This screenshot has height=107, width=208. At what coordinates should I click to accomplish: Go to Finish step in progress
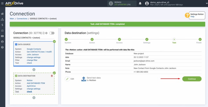[200, 39]
